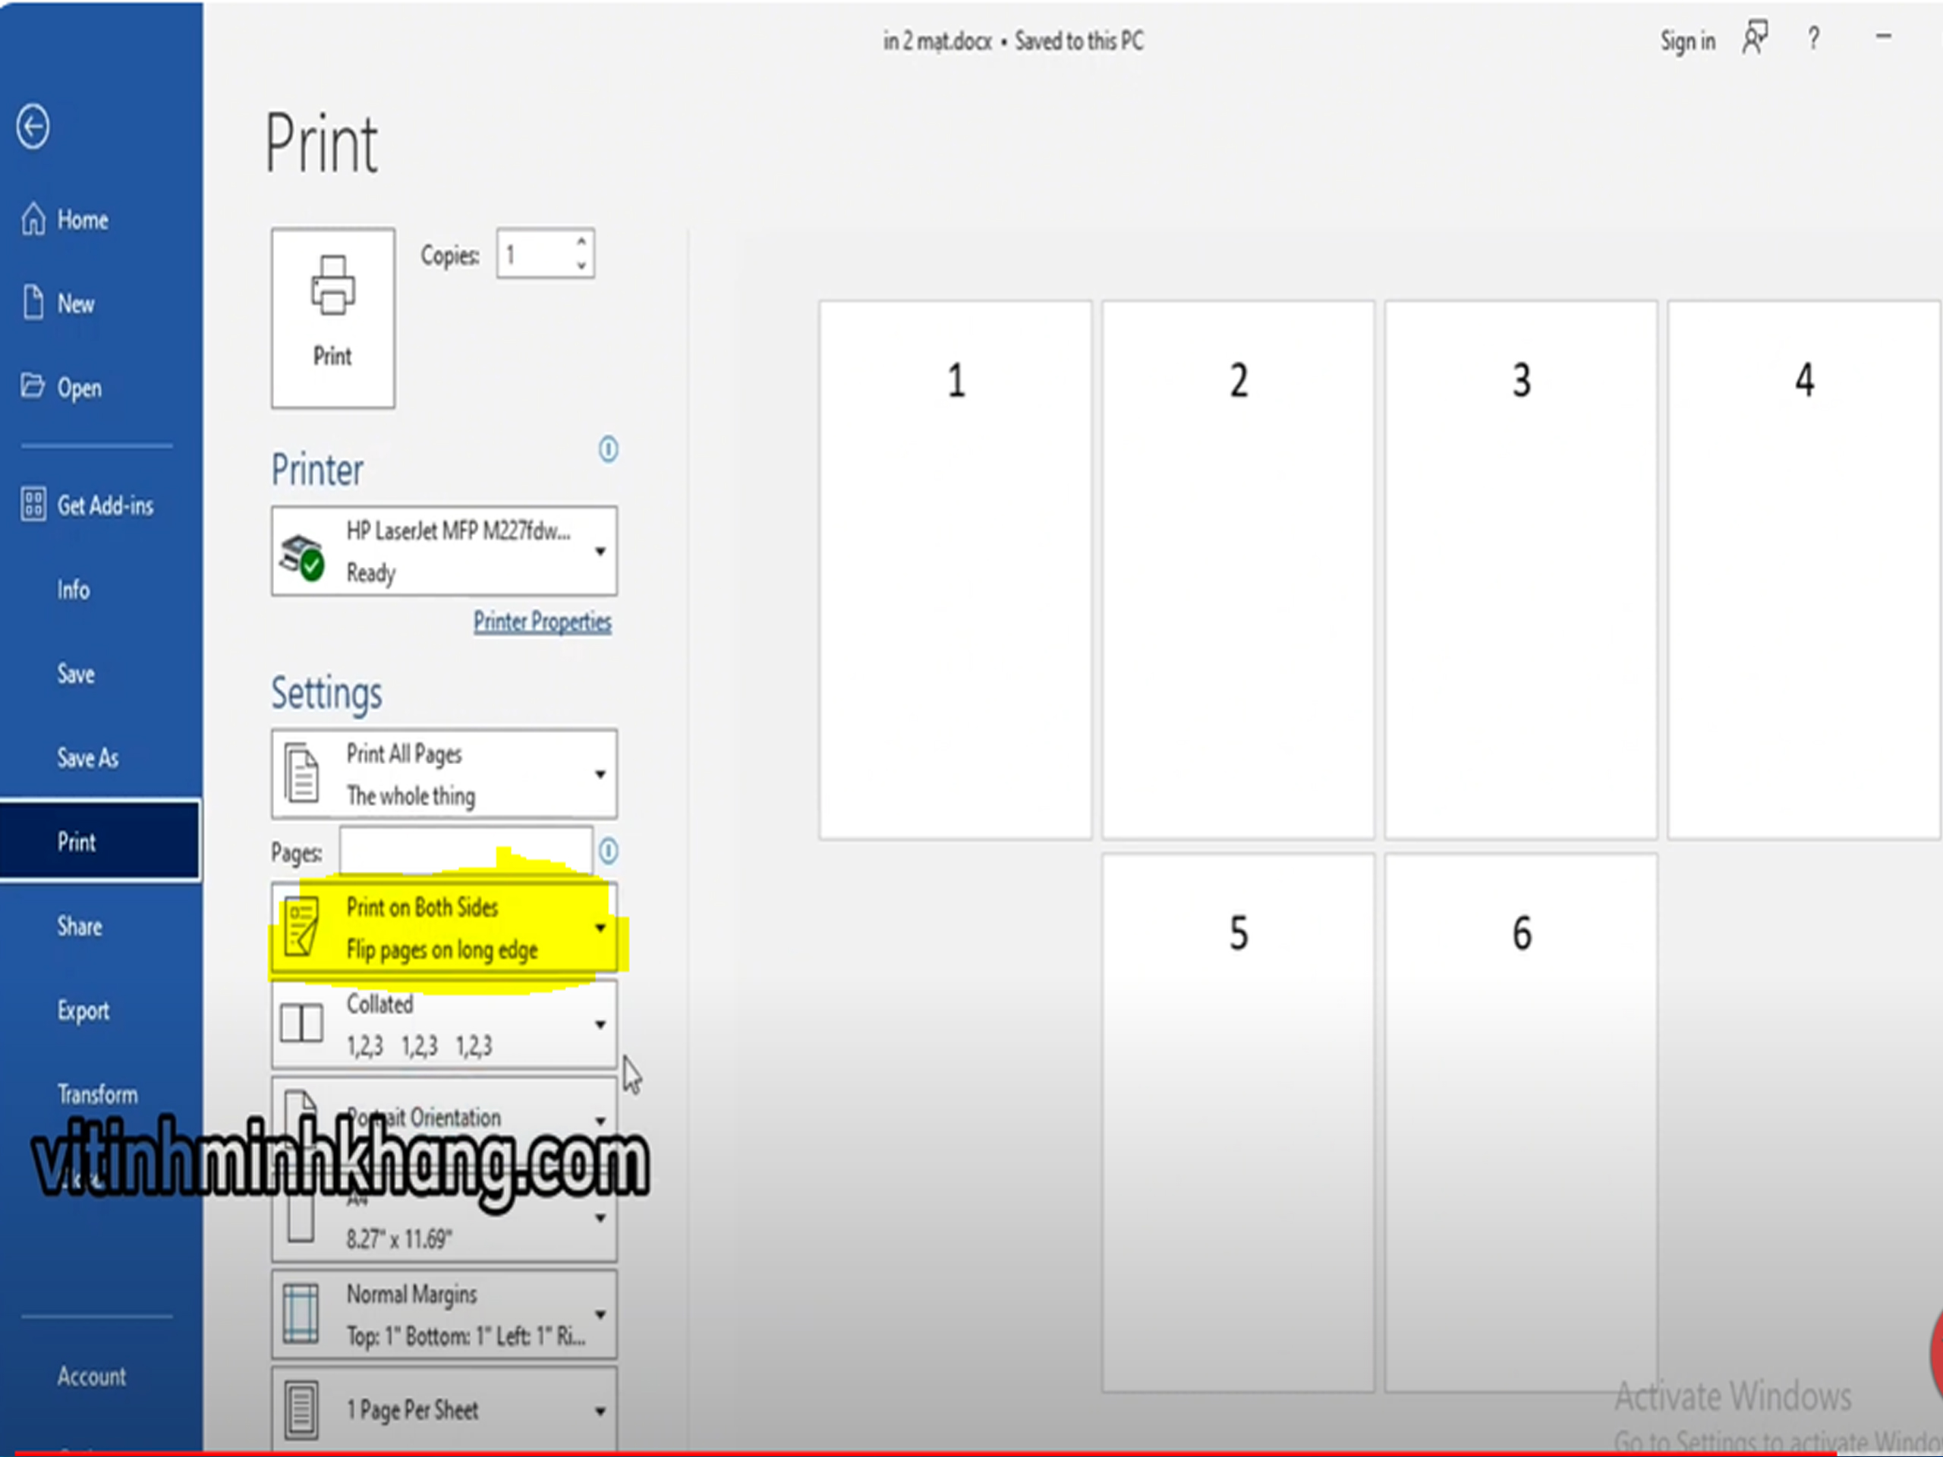Click the large Print button

tap(333, 318)
